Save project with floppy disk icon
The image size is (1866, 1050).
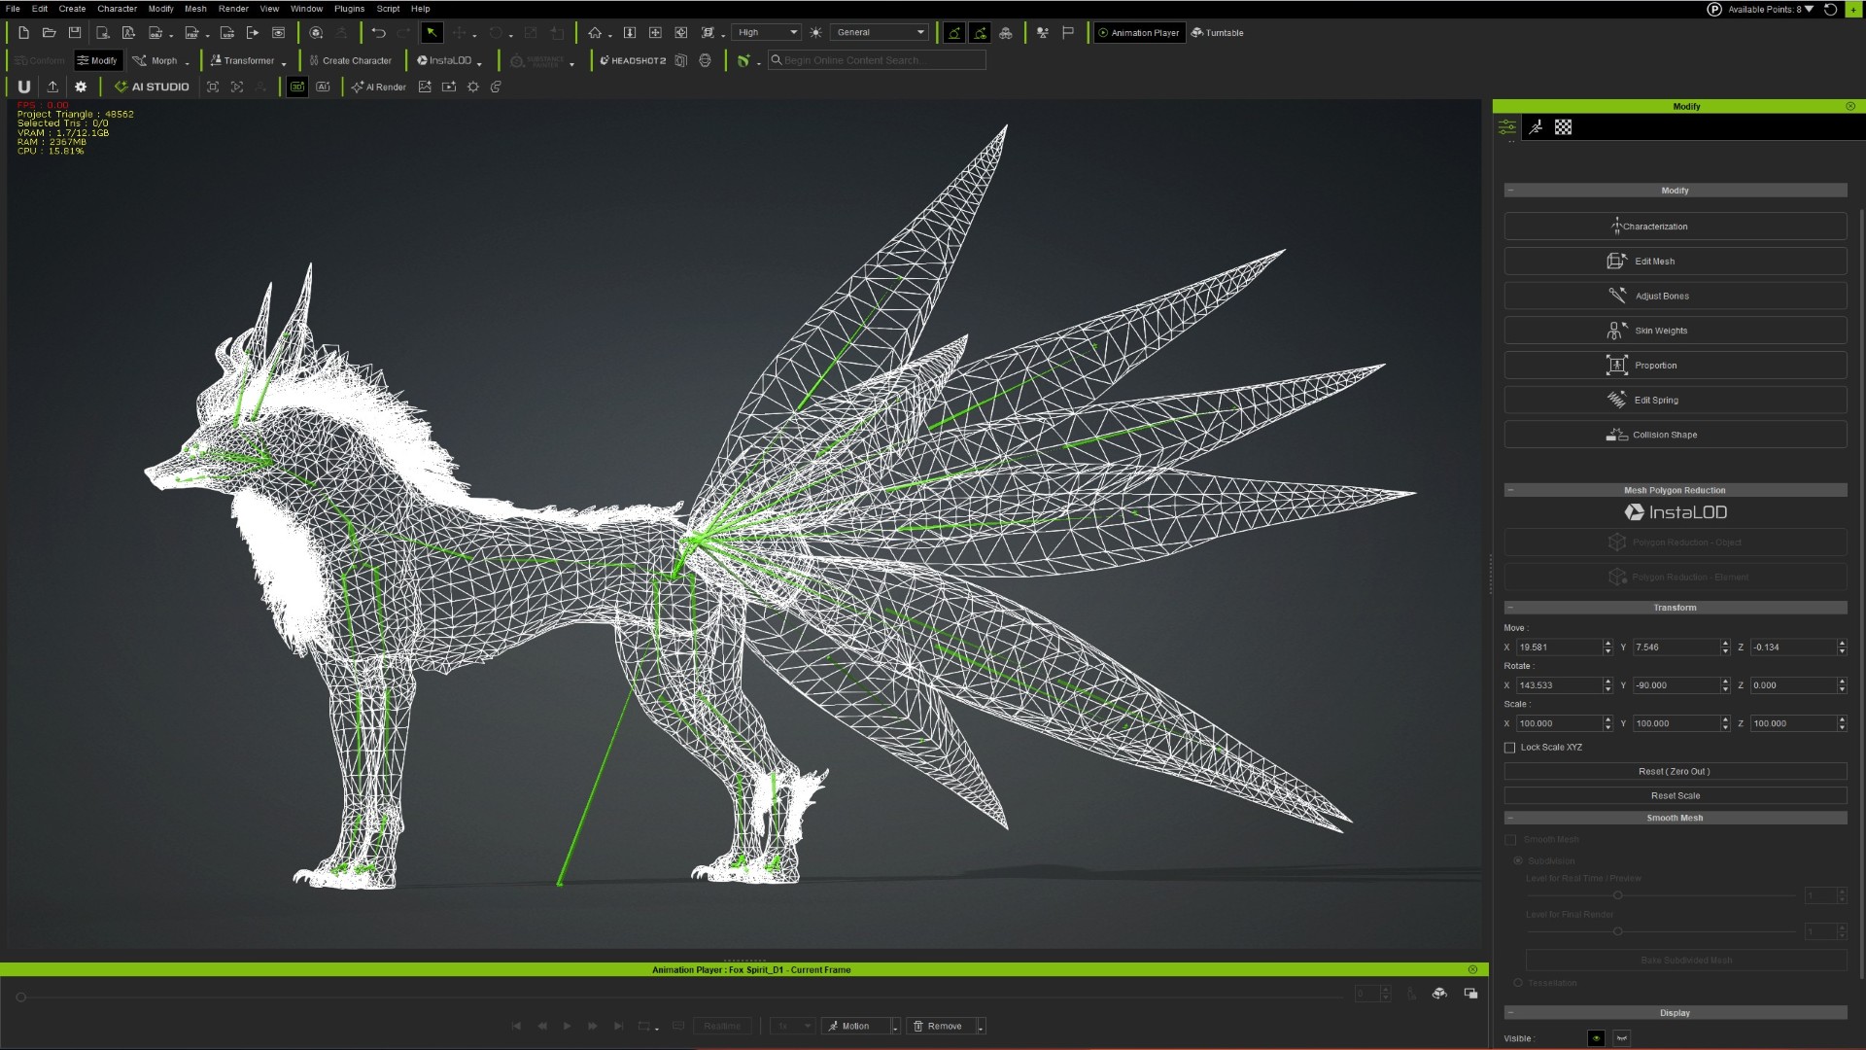point(75,33)
